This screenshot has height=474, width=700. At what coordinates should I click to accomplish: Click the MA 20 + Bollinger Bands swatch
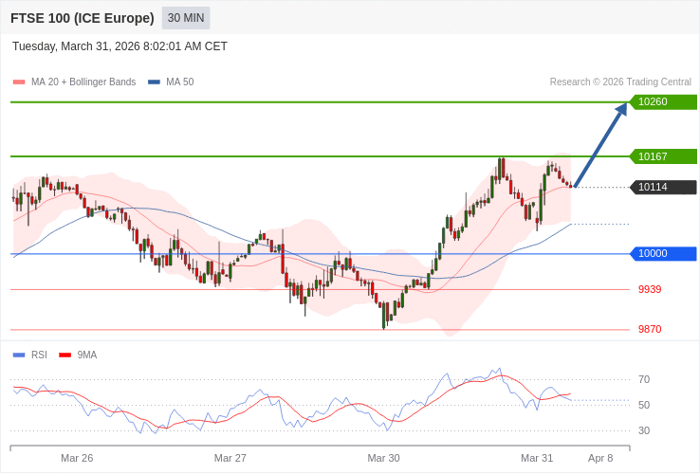[19, 82]
